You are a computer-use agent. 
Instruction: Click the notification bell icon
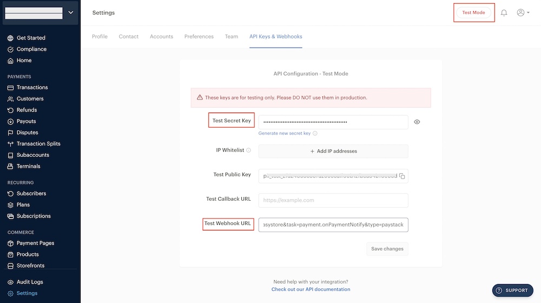(504, 12)
